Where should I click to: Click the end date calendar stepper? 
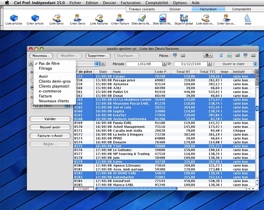pos(209,64)
